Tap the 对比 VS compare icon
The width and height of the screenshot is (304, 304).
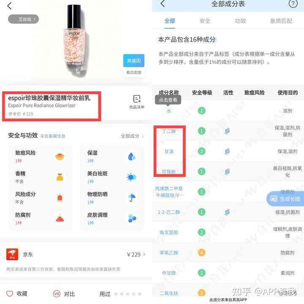[x=57, y=294]
